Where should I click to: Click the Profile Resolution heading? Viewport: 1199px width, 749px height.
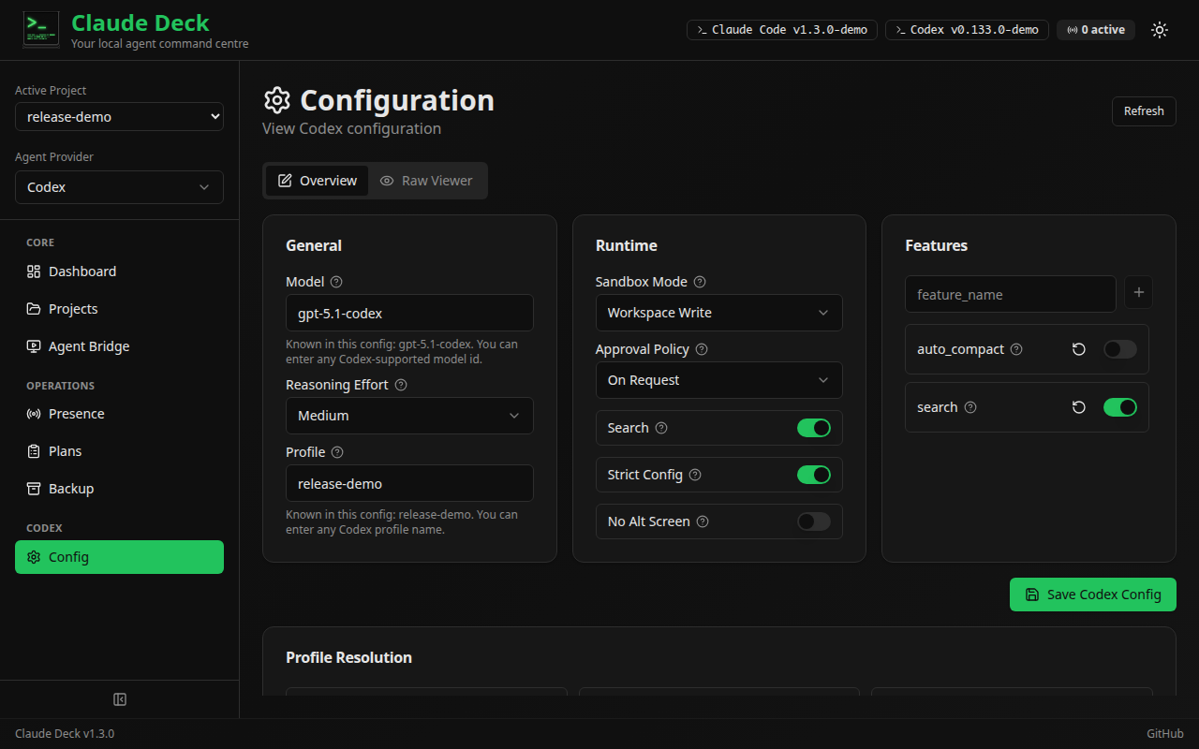[x=348, y=657]
